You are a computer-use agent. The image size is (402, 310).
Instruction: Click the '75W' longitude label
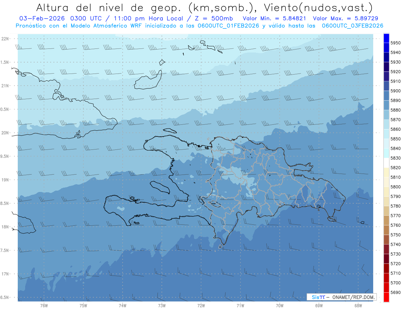[x=83, y=305]
